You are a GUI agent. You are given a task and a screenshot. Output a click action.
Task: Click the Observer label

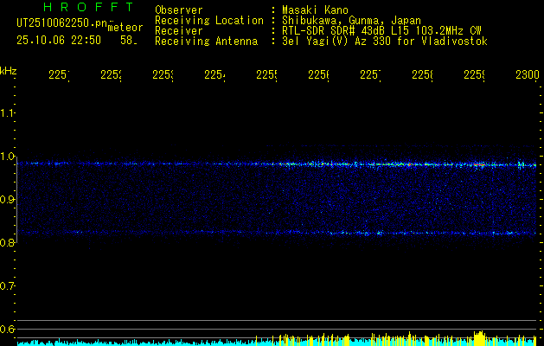click(x=179, y=10)
